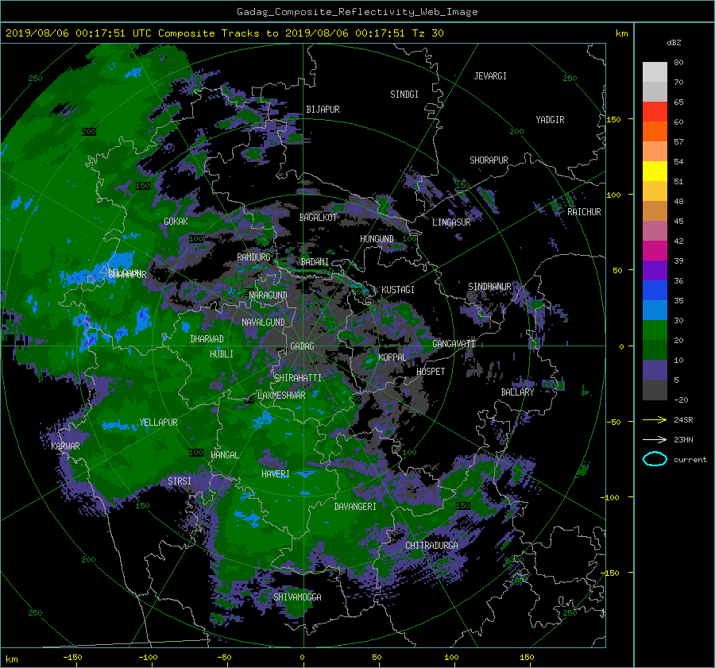Click the -150 tick on bottom km axis
Screen dimensions: 715x668
(x=72, y=657)
